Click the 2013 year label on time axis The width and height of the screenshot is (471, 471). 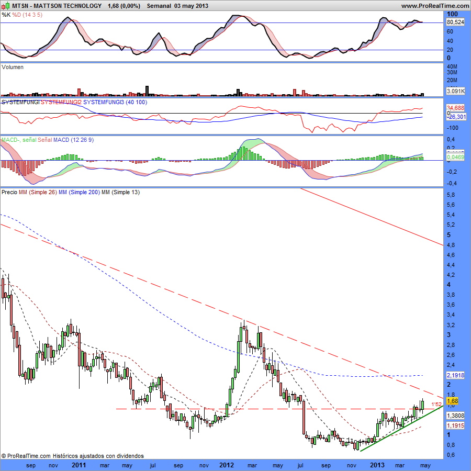[x=377, y=465]
